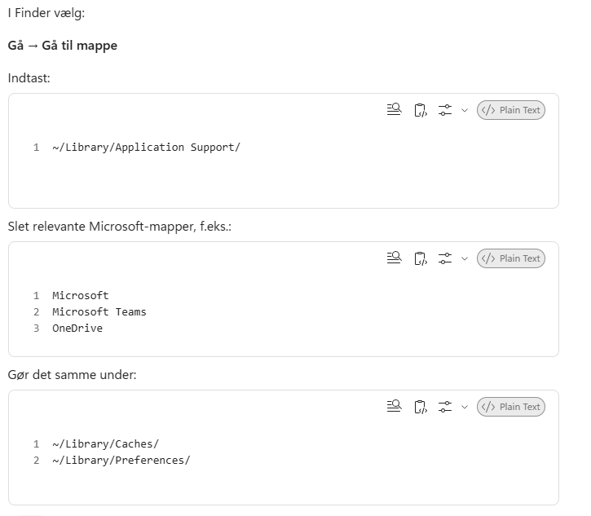
Task: Expand the chevron in the Microsoft folders block
Action: [x=465, y=259]
